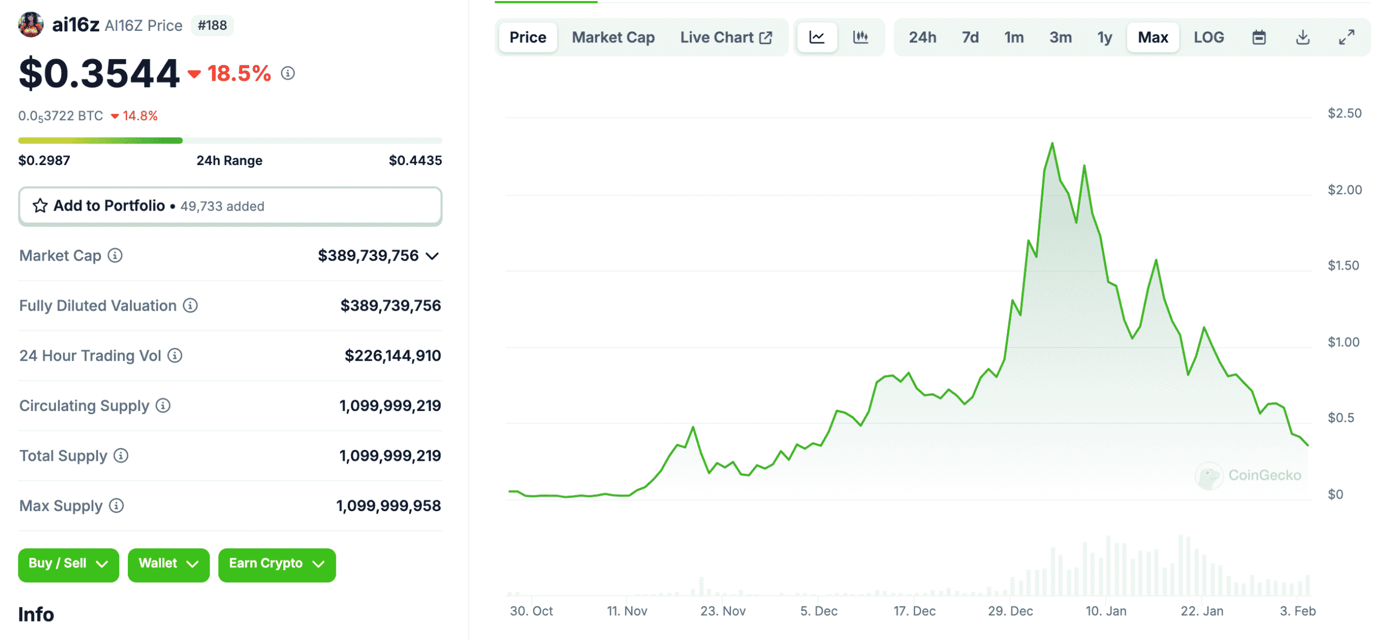Click the 24h low value $0.2987

pos(44,160)
